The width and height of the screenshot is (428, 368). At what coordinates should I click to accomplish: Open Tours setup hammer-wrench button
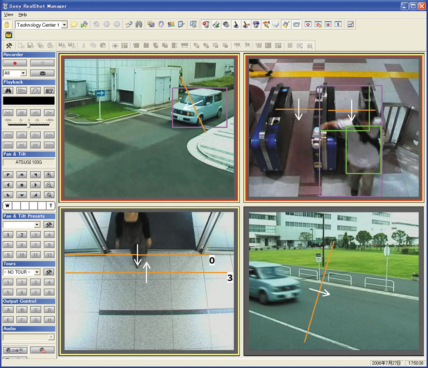coord(49,272)
